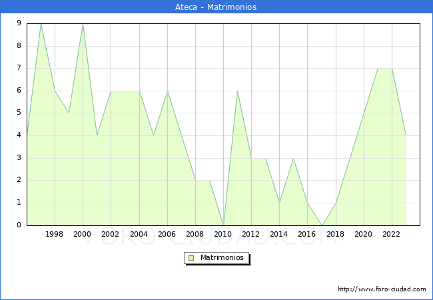
Task: Click the x-axis label 2022
Action: [391, 234]
